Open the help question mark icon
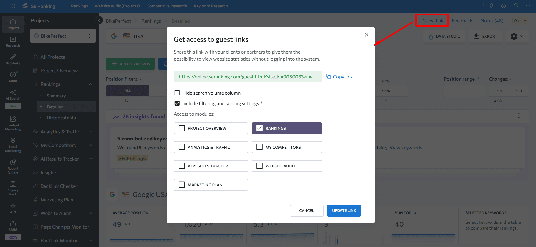Viewport: 536px width, 247px height. (x=503, y=6)
